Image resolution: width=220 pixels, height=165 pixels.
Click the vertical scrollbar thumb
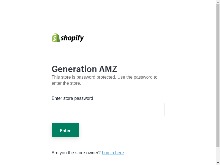pyautogui.click(x=218, y=74)
